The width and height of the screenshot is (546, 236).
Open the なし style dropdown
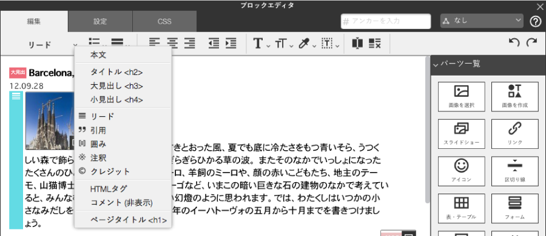482,21
